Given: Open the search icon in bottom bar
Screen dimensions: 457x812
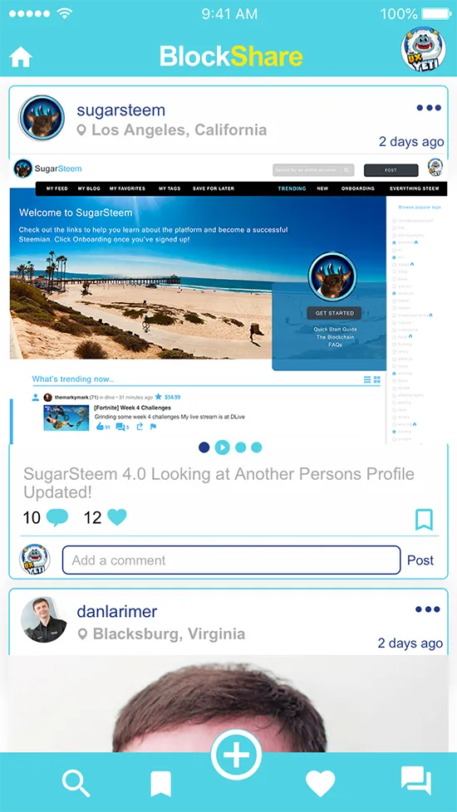Looking at the screenshot, I should pos(76,783).
